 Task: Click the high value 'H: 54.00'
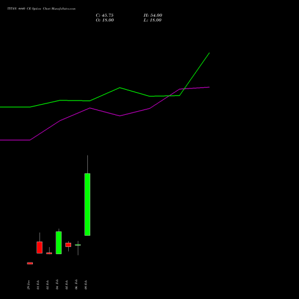[x=153, y=16]
